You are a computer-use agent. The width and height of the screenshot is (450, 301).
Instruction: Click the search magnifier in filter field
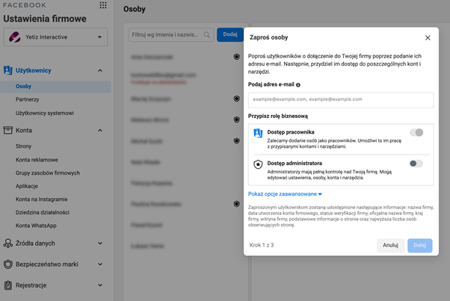click(x=207, y=34)
